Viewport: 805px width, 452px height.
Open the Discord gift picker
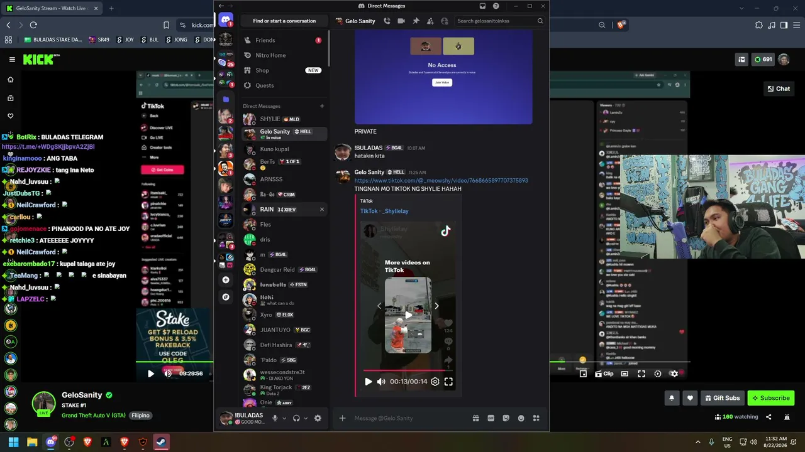[475, 418]
